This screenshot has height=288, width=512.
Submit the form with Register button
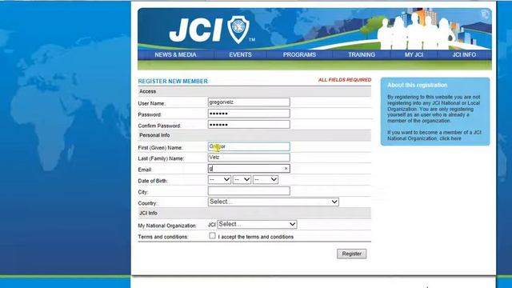(x=352, y=254)
